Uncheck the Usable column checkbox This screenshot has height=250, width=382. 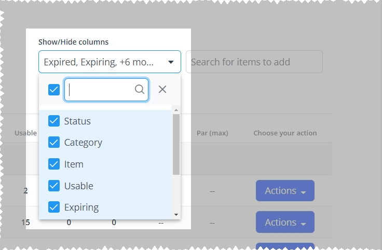(x=54, y=186)
